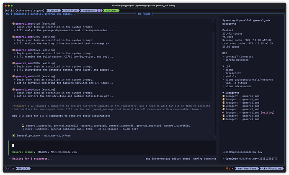Image resolution: width=289 pixels, height=175 pixels.
Task: Click 'tab switch agent' hint
Action: 178,159
